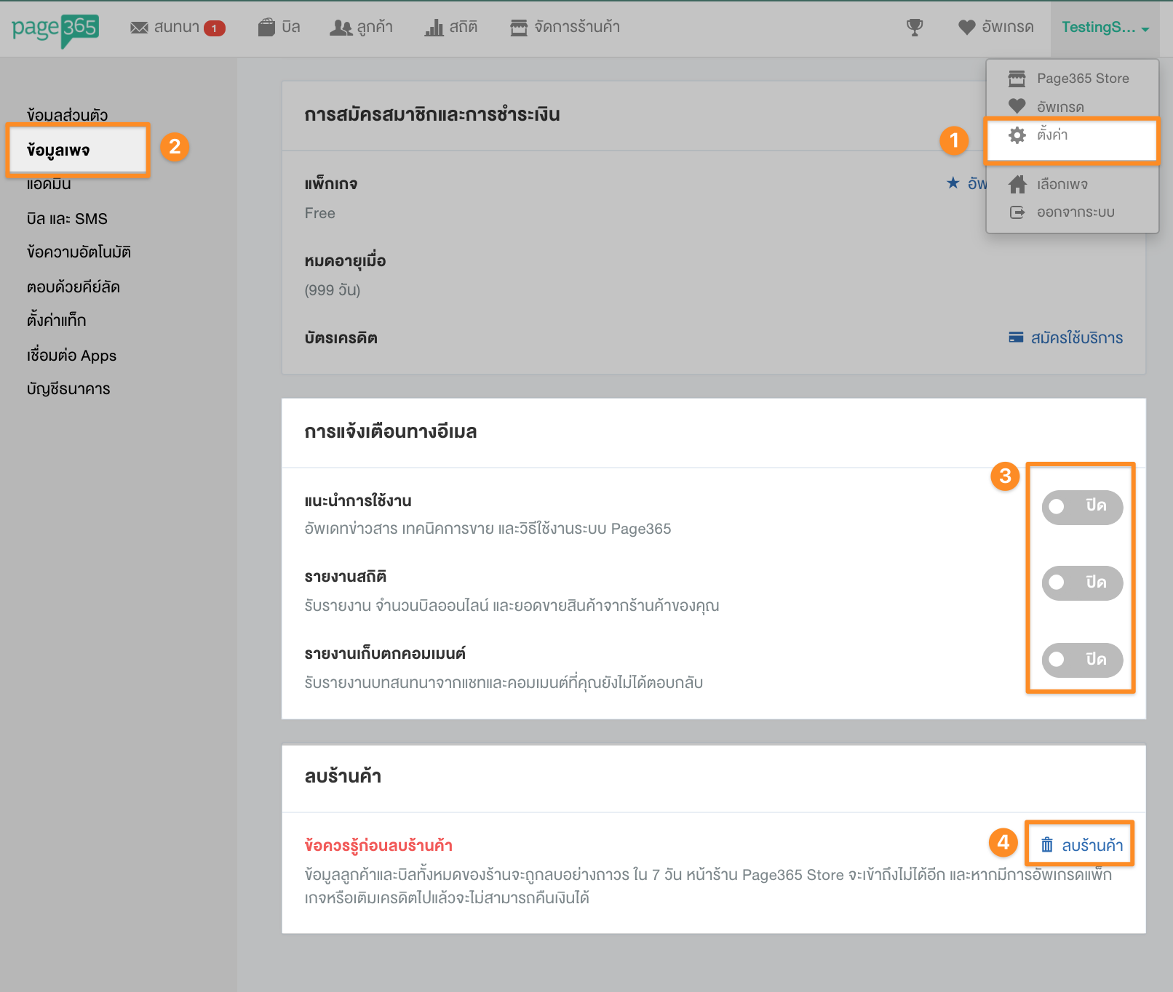The width and height of the screenshot is (1173, 992).
Task: Select ข้อมูลเพจ in the sidebar
Action: [x=58, y=151]
